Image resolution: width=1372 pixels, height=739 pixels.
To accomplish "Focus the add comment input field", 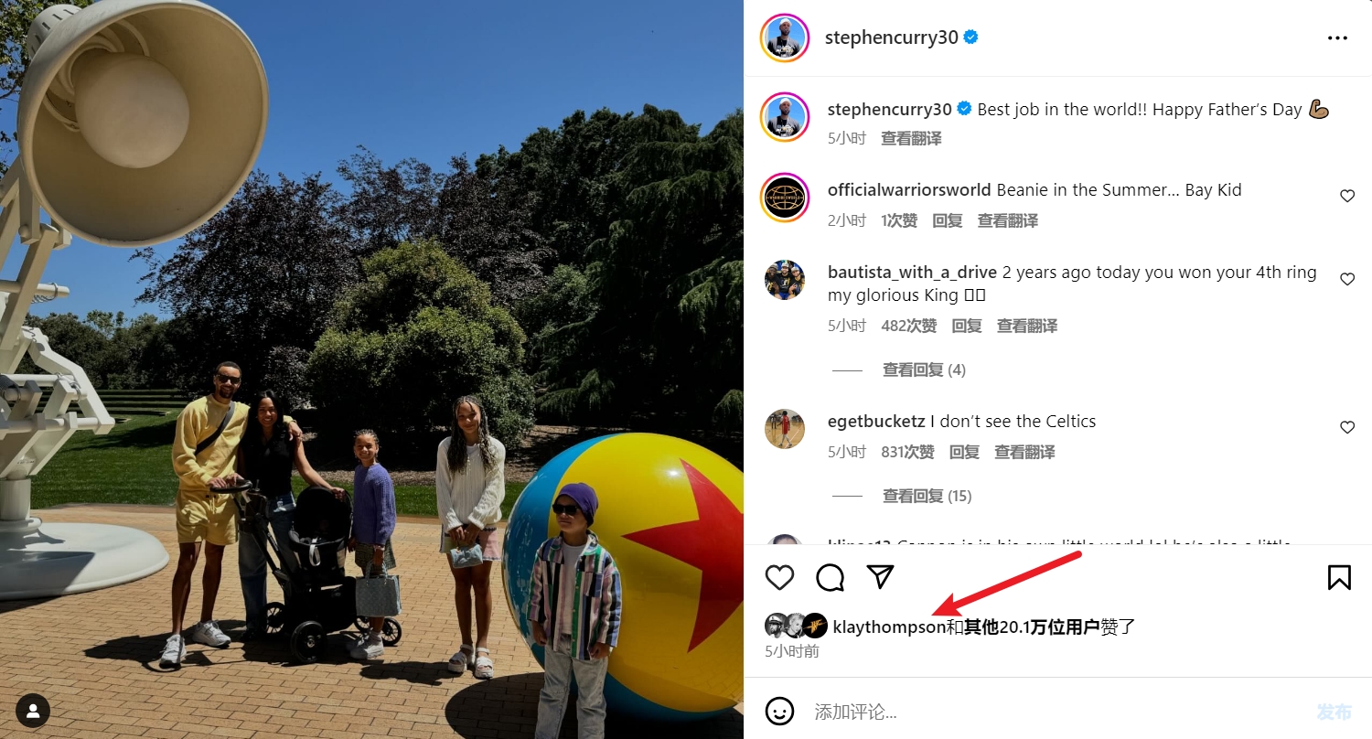I will pyautogui.click(x=1052, y=712).
